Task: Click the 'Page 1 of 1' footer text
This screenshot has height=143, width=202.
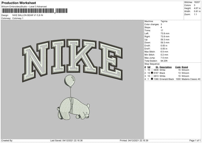Action: click(x=195, y=141)
